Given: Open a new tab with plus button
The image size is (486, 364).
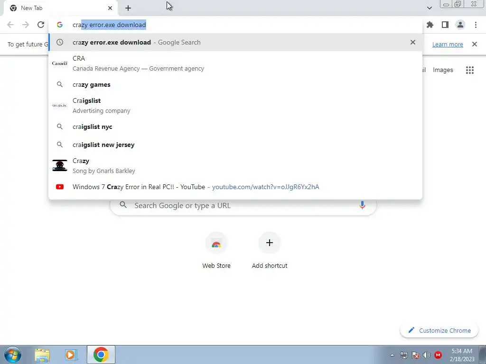Looking at the screenshot, I should click(x=128, y=8).
